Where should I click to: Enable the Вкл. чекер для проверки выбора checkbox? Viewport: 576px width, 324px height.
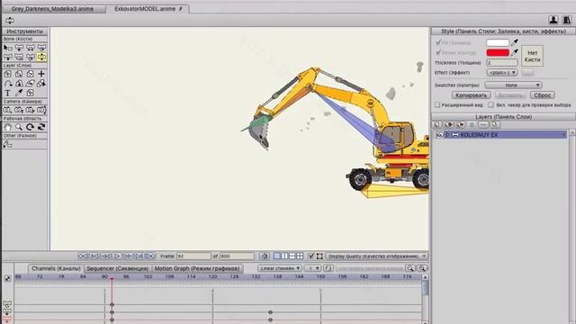tap(490, 105)
